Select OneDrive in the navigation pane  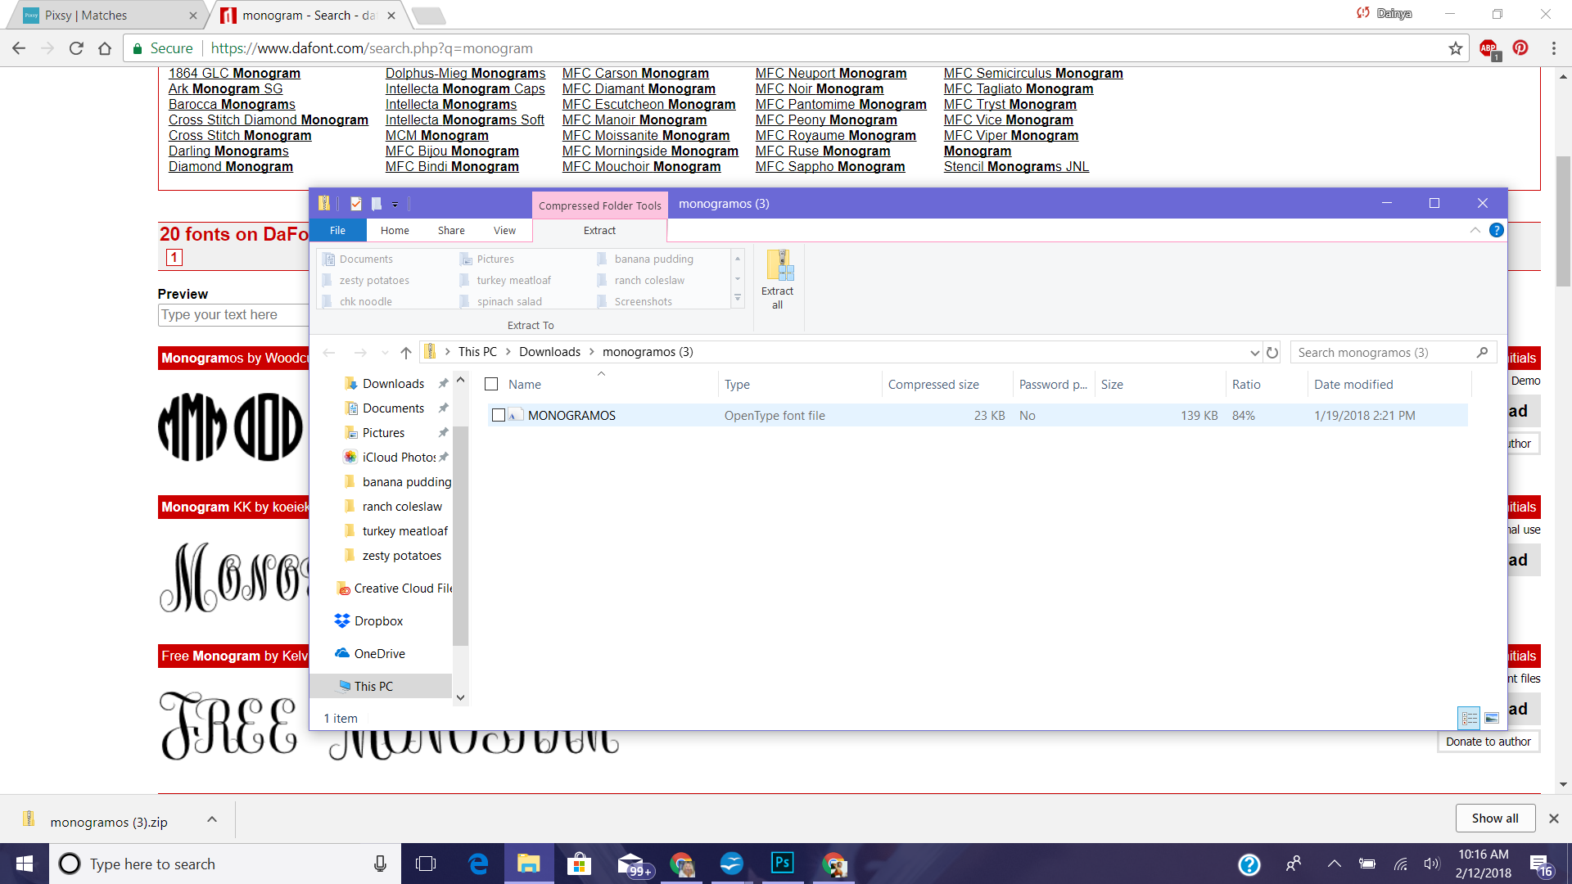379,653
